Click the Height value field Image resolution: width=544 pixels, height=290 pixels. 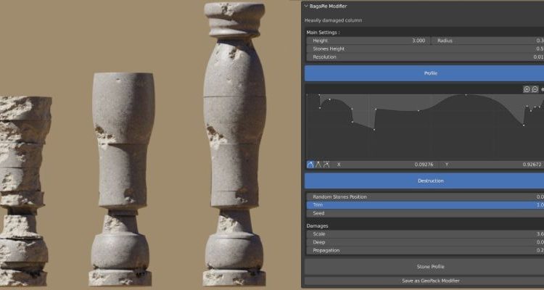(x=368, y=41)
